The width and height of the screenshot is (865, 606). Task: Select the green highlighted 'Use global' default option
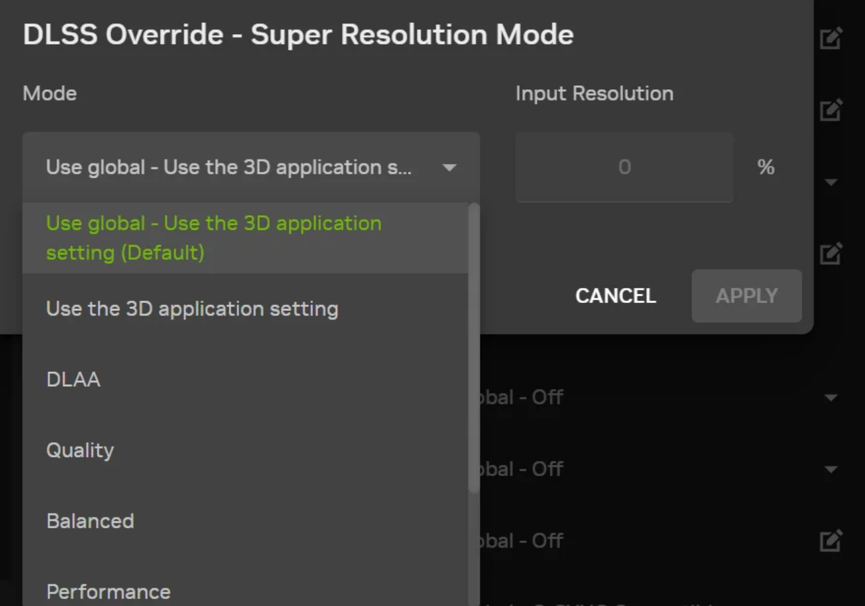pos(245,238)
